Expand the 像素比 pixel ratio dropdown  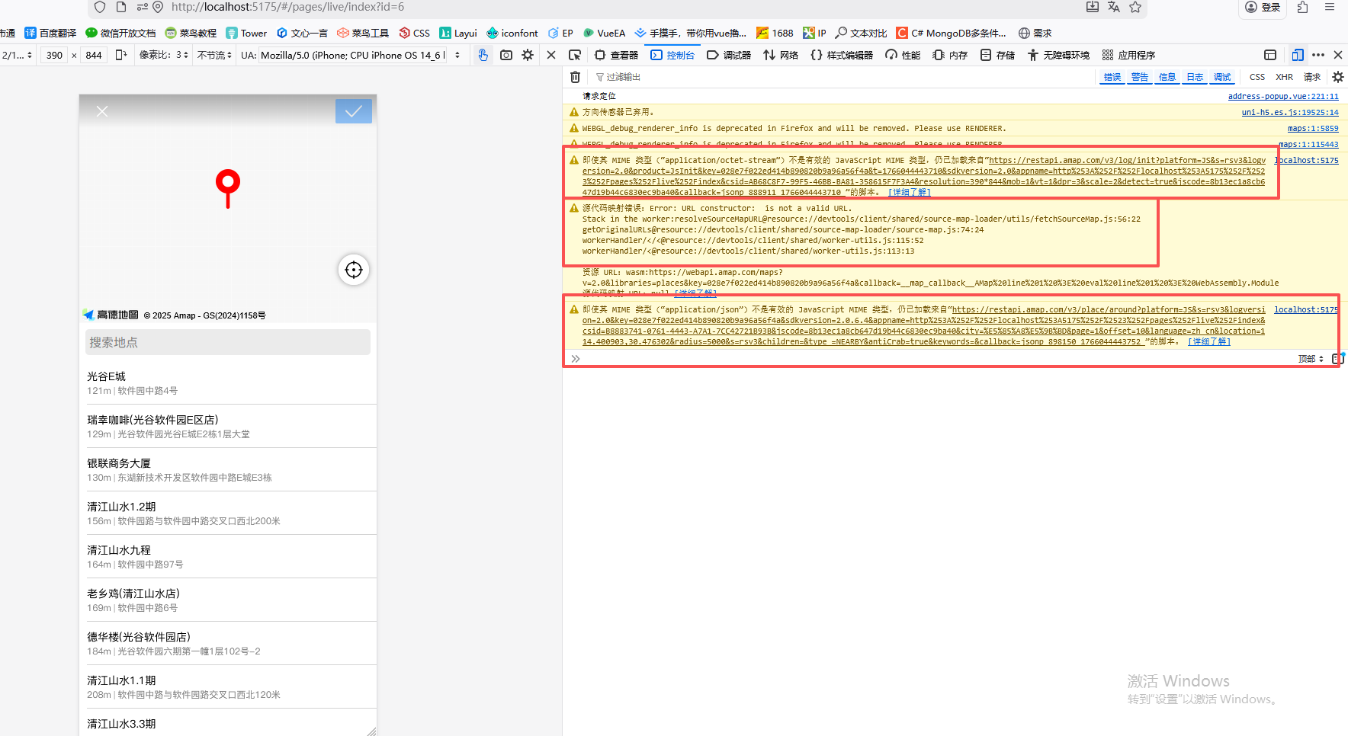click(164, 55)
